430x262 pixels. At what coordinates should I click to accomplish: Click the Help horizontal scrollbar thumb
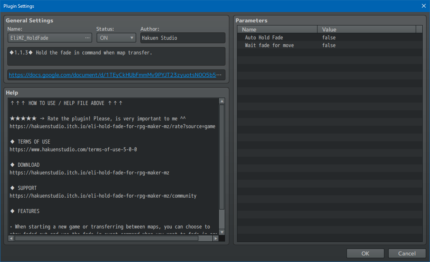point(106,238)
